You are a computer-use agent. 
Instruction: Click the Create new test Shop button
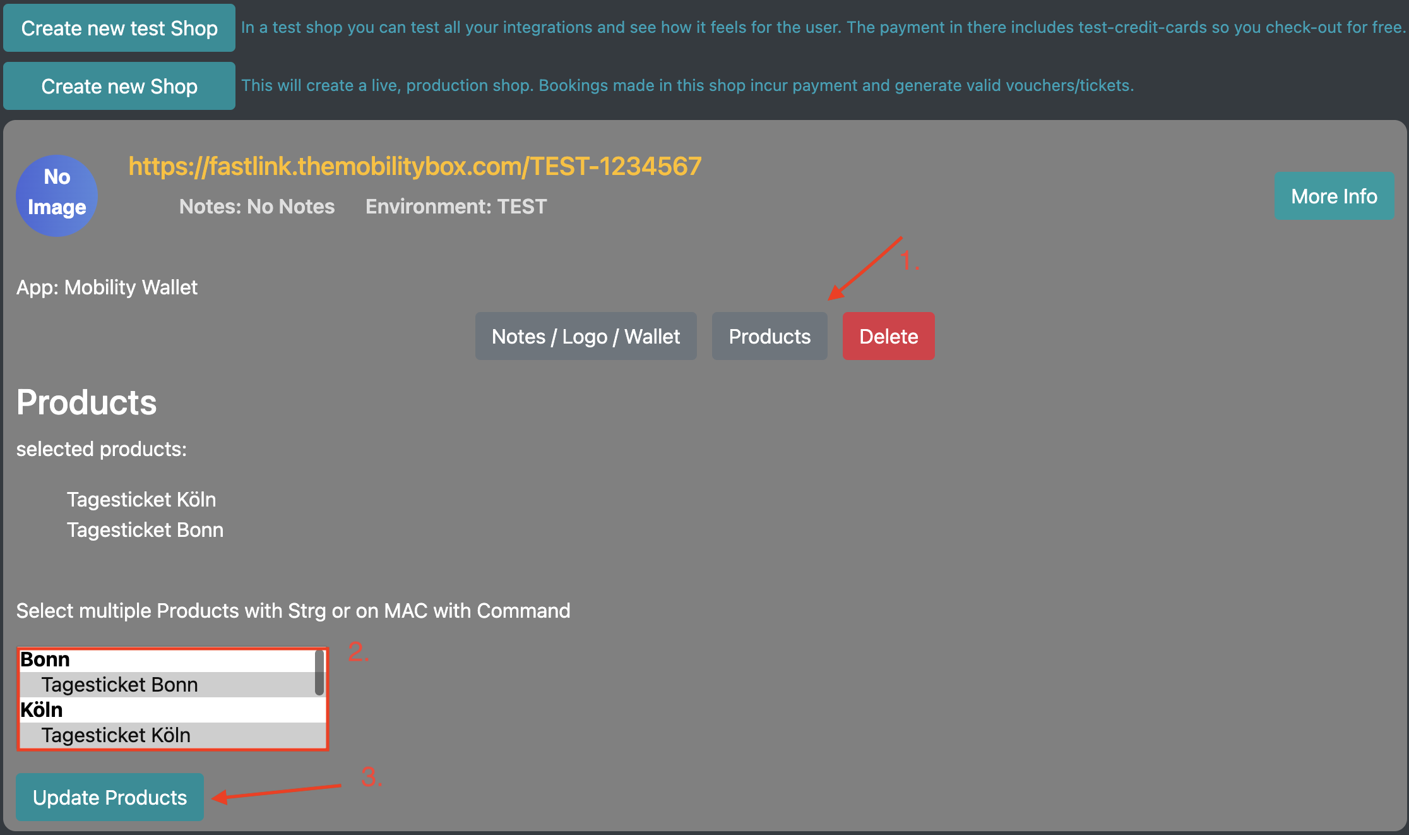pyautogui.click(x=119, y=28)
